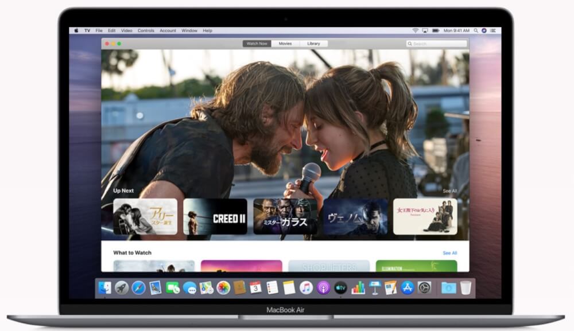Open Calendar from the Dock
574x331 pixels.
point(255,288)
